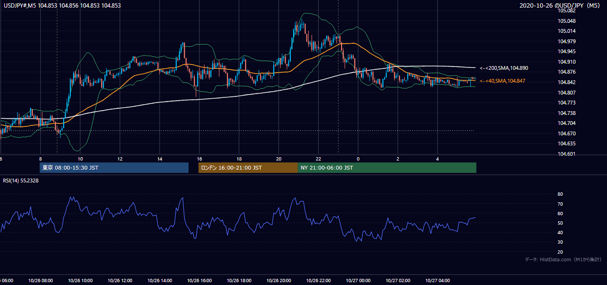607x285 pixels.
Task: Click the 10/26 08:00 date label
Action: (x=40, y=281)
